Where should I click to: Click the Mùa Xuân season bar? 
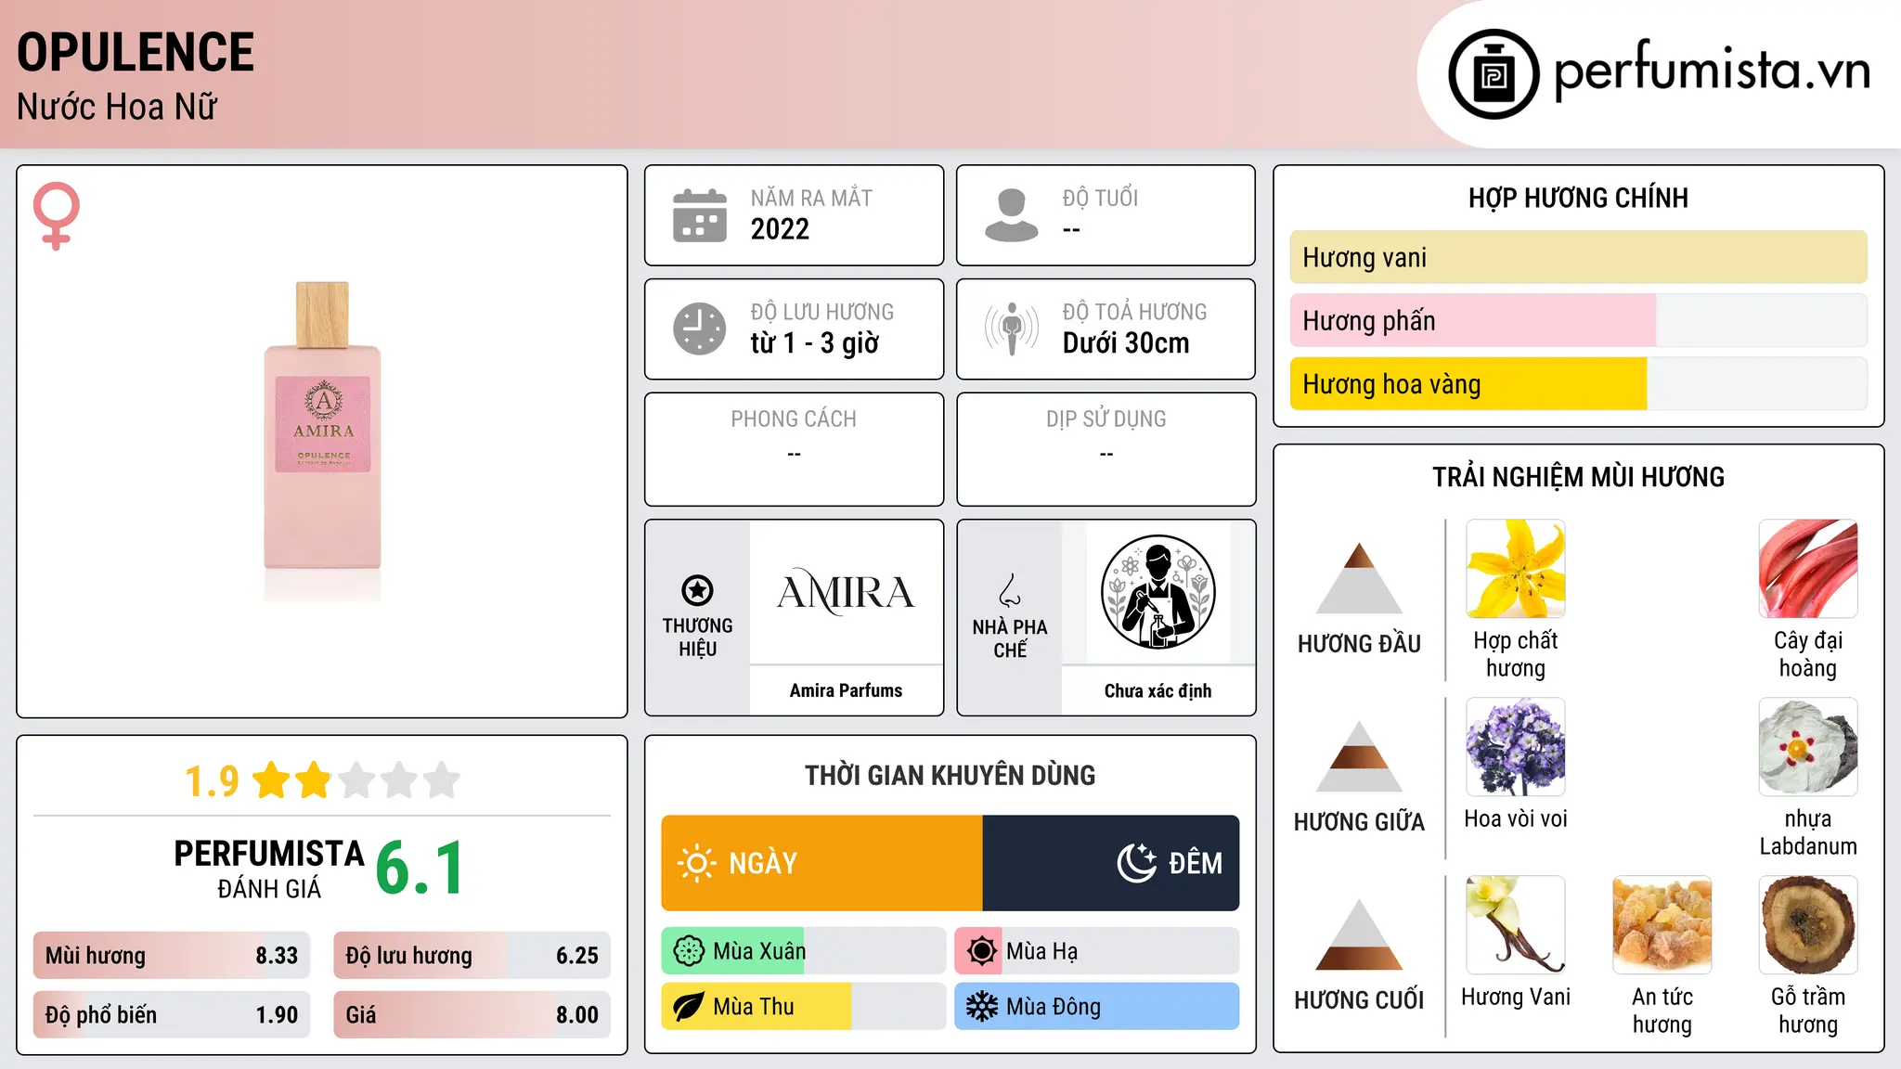(x=803, y=951)
